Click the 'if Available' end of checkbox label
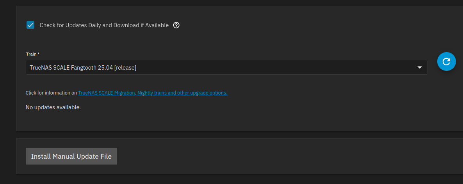The image size is (463, 184). [155, 25]
